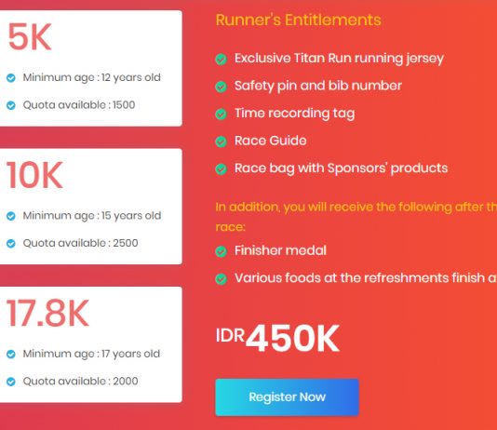Click the green check next to Safety pin and bib number
This screenshot has width=497, height=430.
tap(221, 87)
